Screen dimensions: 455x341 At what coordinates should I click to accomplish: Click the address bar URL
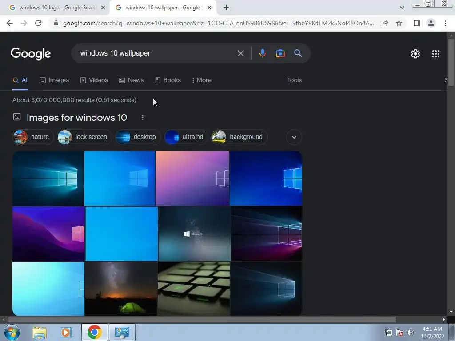click(218, 23)
